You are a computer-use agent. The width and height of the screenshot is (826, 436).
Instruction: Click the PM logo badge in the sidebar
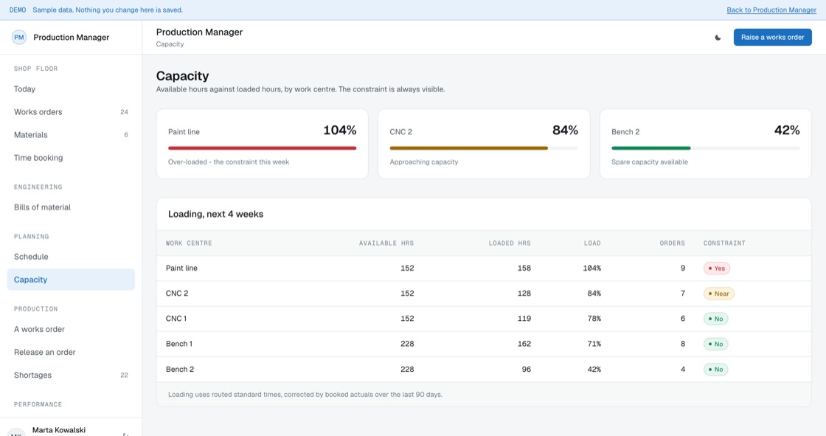coord(19,38)
